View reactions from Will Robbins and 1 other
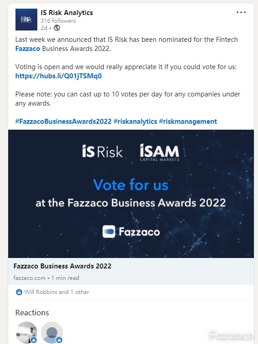The image size is (258, 344). (56, 292)
